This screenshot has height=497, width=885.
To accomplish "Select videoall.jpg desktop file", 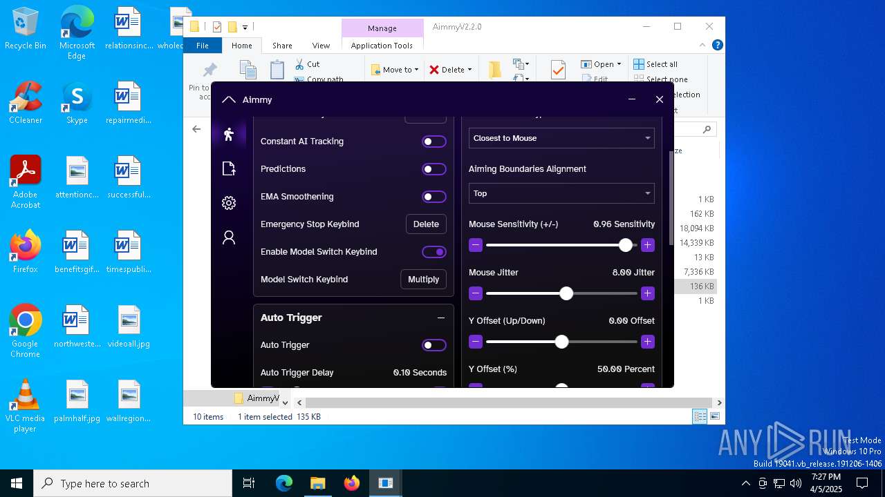I will coord(129,327).
